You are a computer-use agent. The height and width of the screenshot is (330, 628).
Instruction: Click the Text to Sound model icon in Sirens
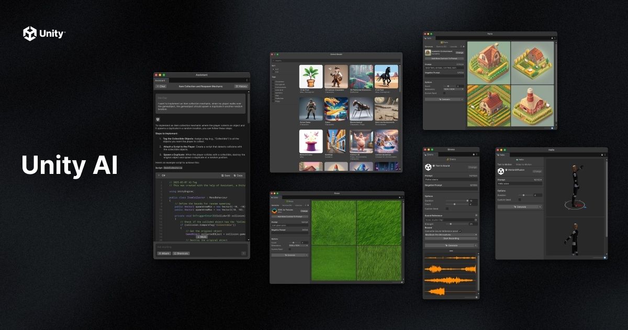427,166
